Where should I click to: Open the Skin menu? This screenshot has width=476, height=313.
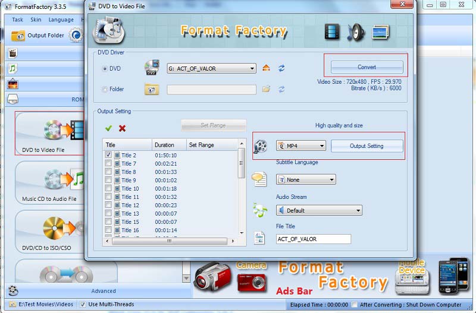click(x=36, y=20)
